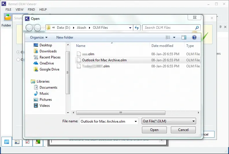Click the file icon of the third .olm file
Viewport: 229px width, 154px height.
(x=79, y=66)
